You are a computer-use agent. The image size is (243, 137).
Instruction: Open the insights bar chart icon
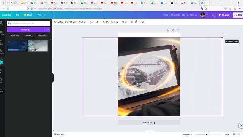213,15
